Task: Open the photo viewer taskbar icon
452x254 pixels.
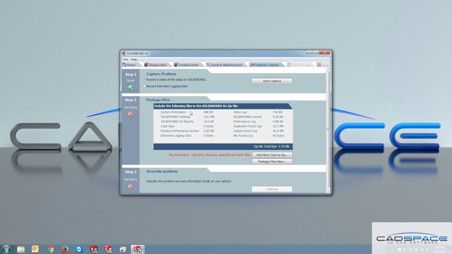Action: click(x=123, y=249)
